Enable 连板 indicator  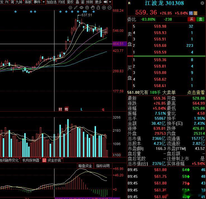pyautogui.click(x=28, y=2)
